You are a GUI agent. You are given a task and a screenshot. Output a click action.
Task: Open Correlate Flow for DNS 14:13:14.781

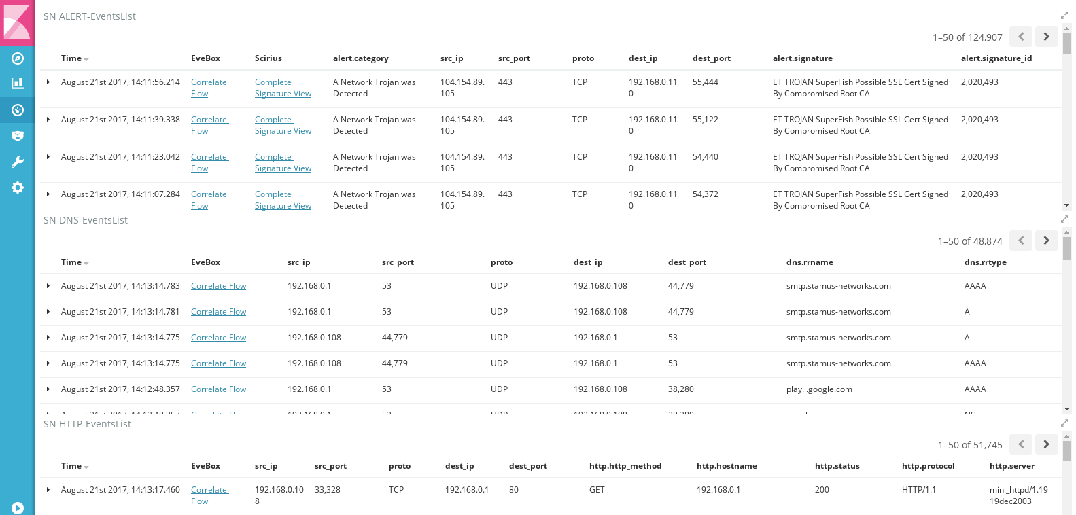(218, 312)
